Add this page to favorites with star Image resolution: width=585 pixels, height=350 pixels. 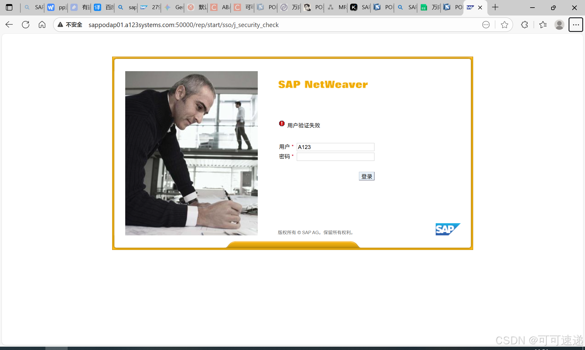point(504,25)
